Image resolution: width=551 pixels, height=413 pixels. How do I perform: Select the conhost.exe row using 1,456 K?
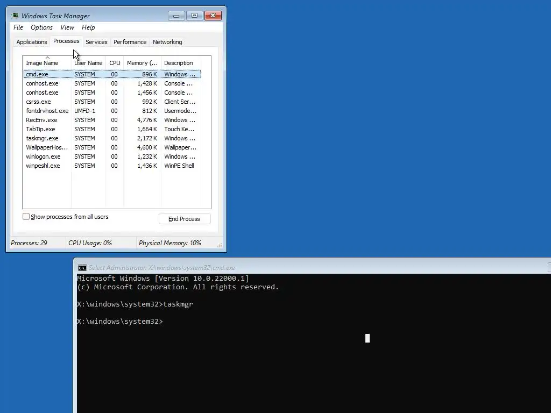point(112,92)
